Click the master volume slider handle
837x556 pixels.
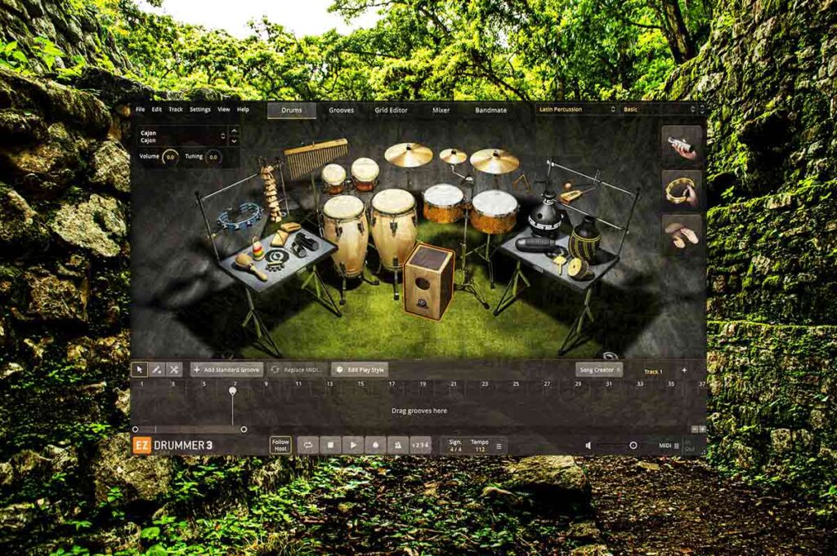click(633, 445)
